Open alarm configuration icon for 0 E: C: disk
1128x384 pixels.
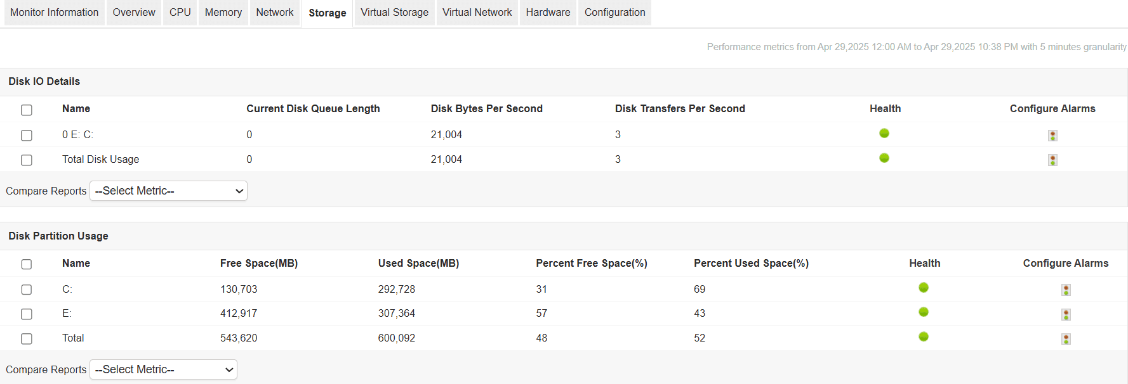pos(1052,136)
